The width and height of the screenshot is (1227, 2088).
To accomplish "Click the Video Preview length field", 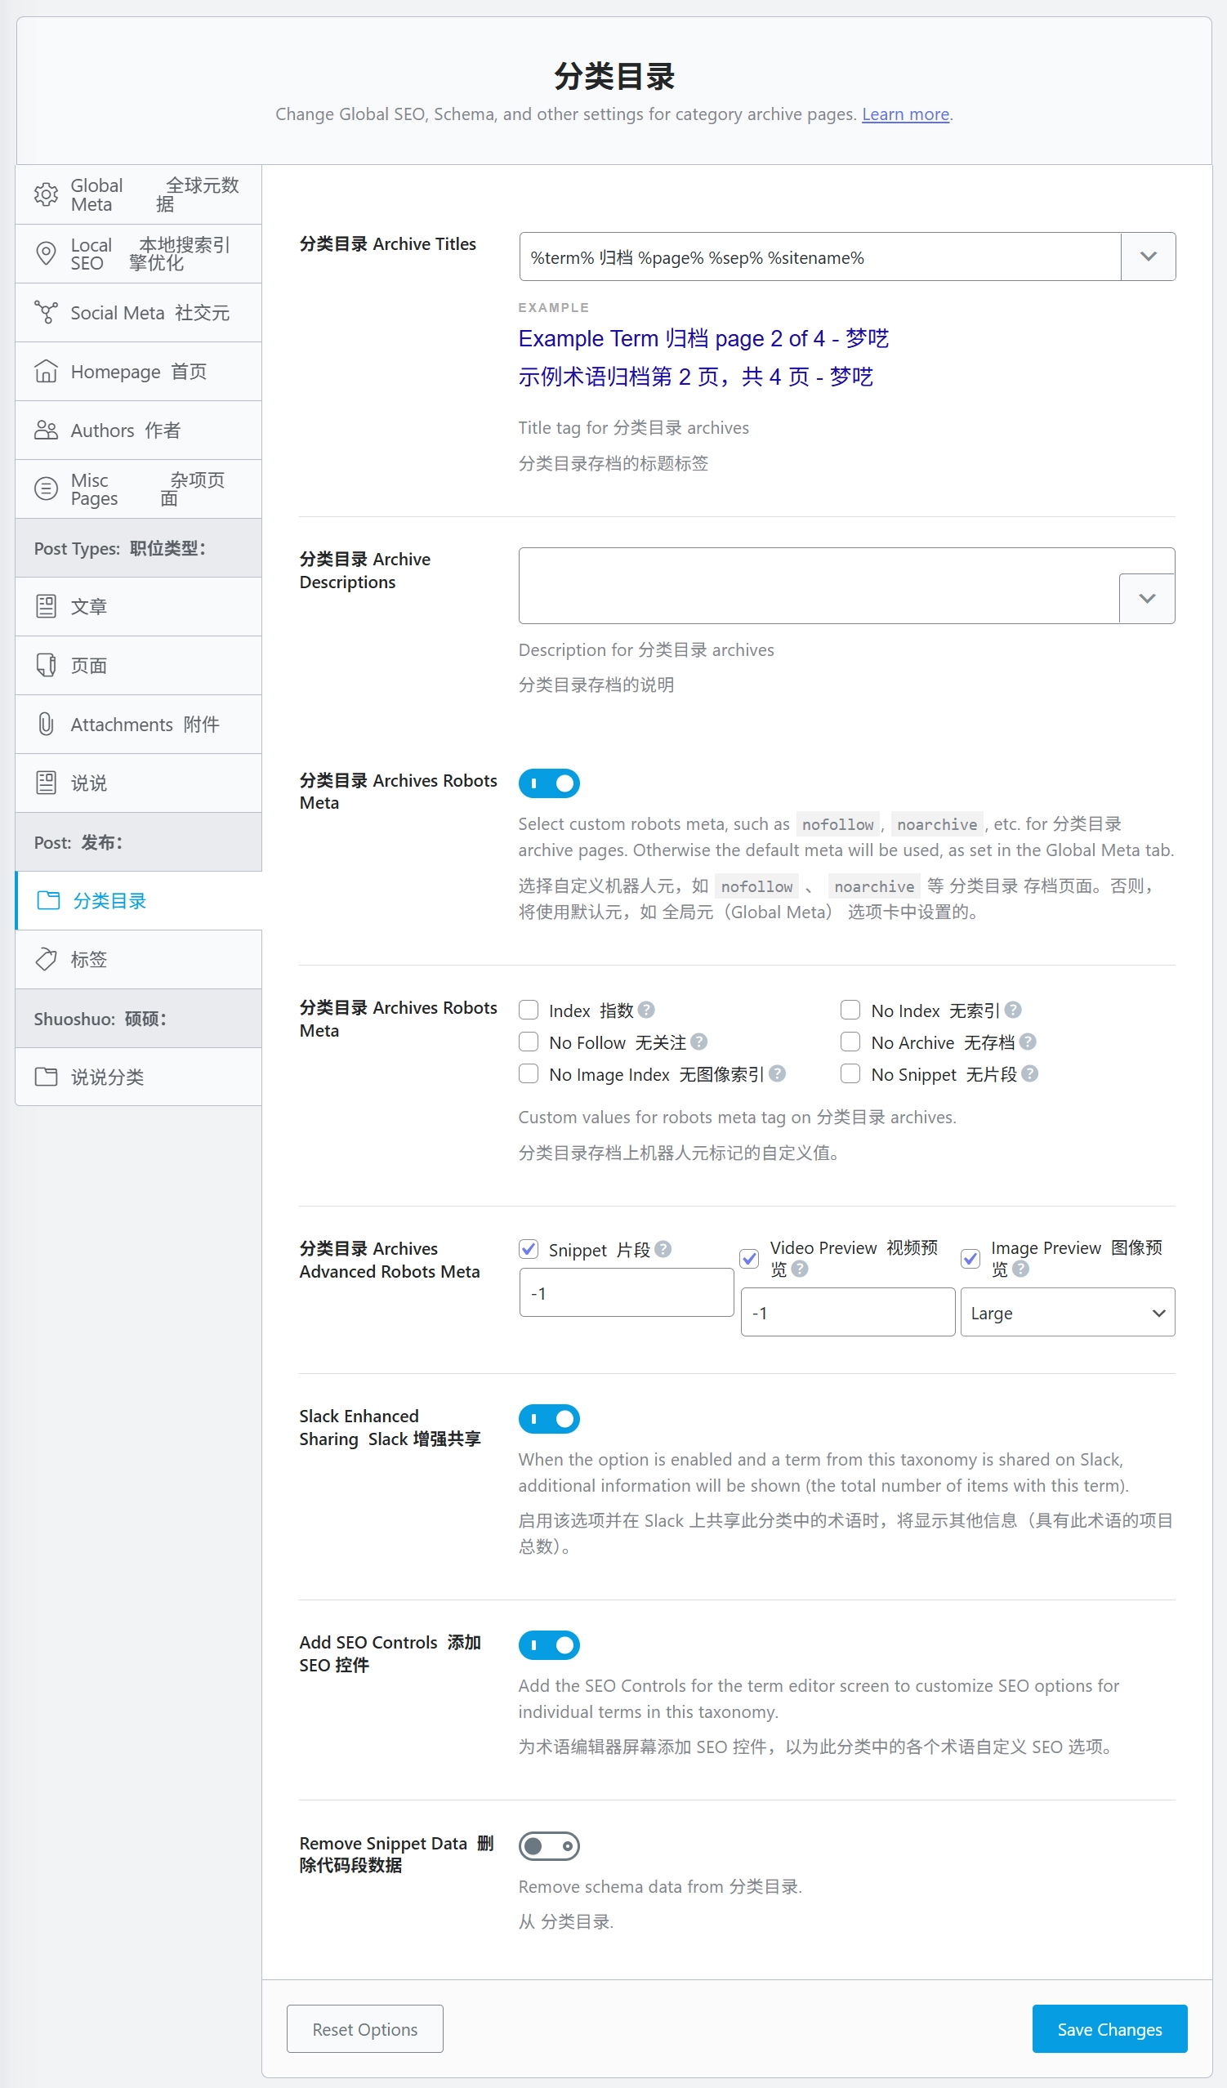I will click(848, 1313).
